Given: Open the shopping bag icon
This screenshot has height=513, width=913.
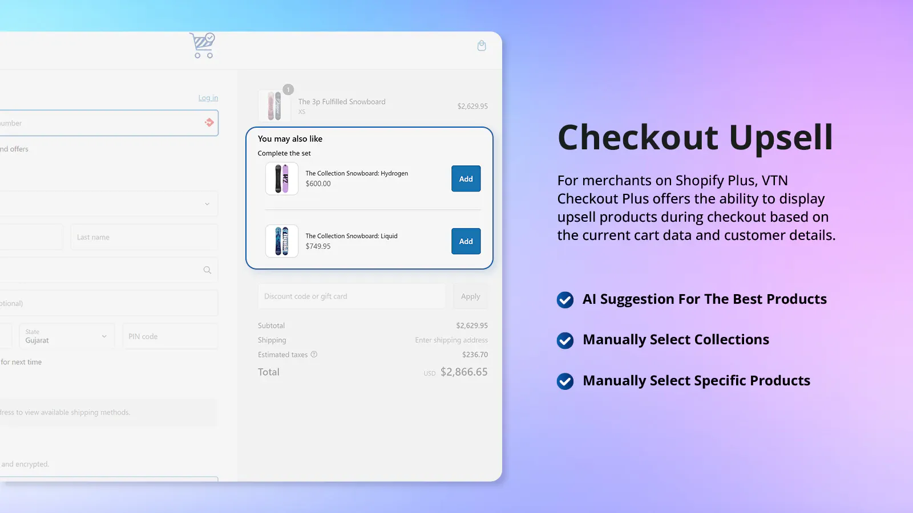Looking at the screenshot, I should click(482, 46).
